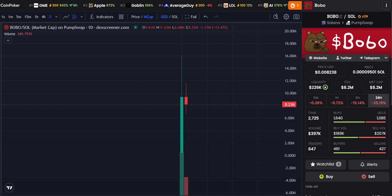Click Hide ad link
The image size is (392, 196).
311,187
